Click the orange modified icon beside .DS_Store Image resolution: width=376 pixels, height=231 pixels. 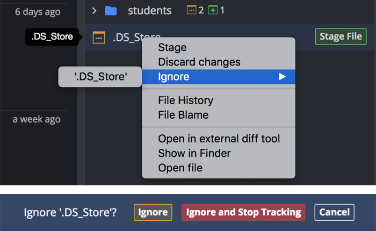tap(99, 38)
